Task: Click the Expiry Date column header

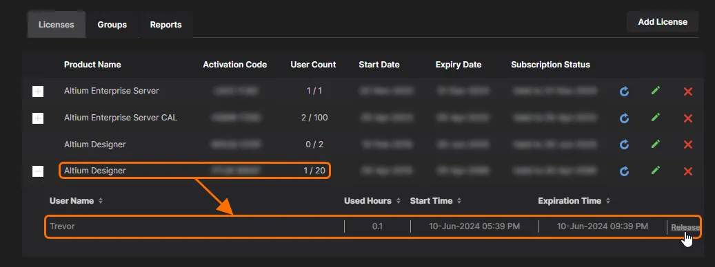Action: [x=459, y=65]
